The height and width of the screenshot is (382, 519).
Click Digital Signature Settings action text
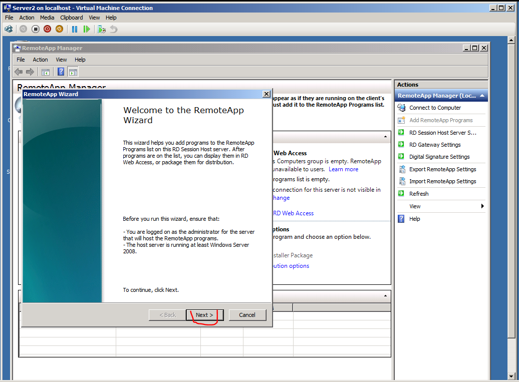point(439,157)
